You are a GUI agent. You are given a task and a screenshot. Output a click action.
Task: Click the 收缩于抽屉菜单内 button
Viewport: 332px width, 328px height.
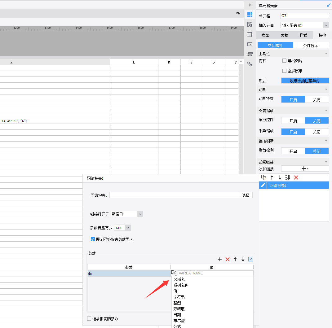point(305,81)
